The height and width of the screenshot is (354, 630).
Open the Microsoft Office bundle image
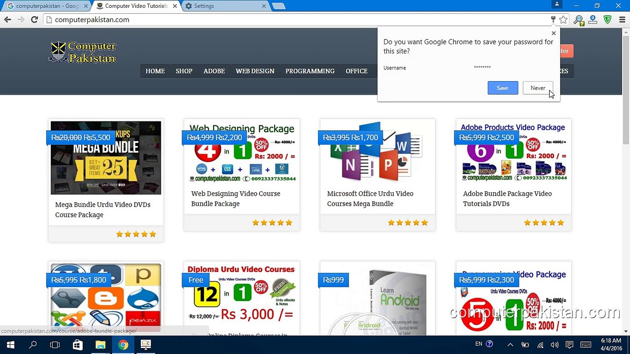pos(378,152)
